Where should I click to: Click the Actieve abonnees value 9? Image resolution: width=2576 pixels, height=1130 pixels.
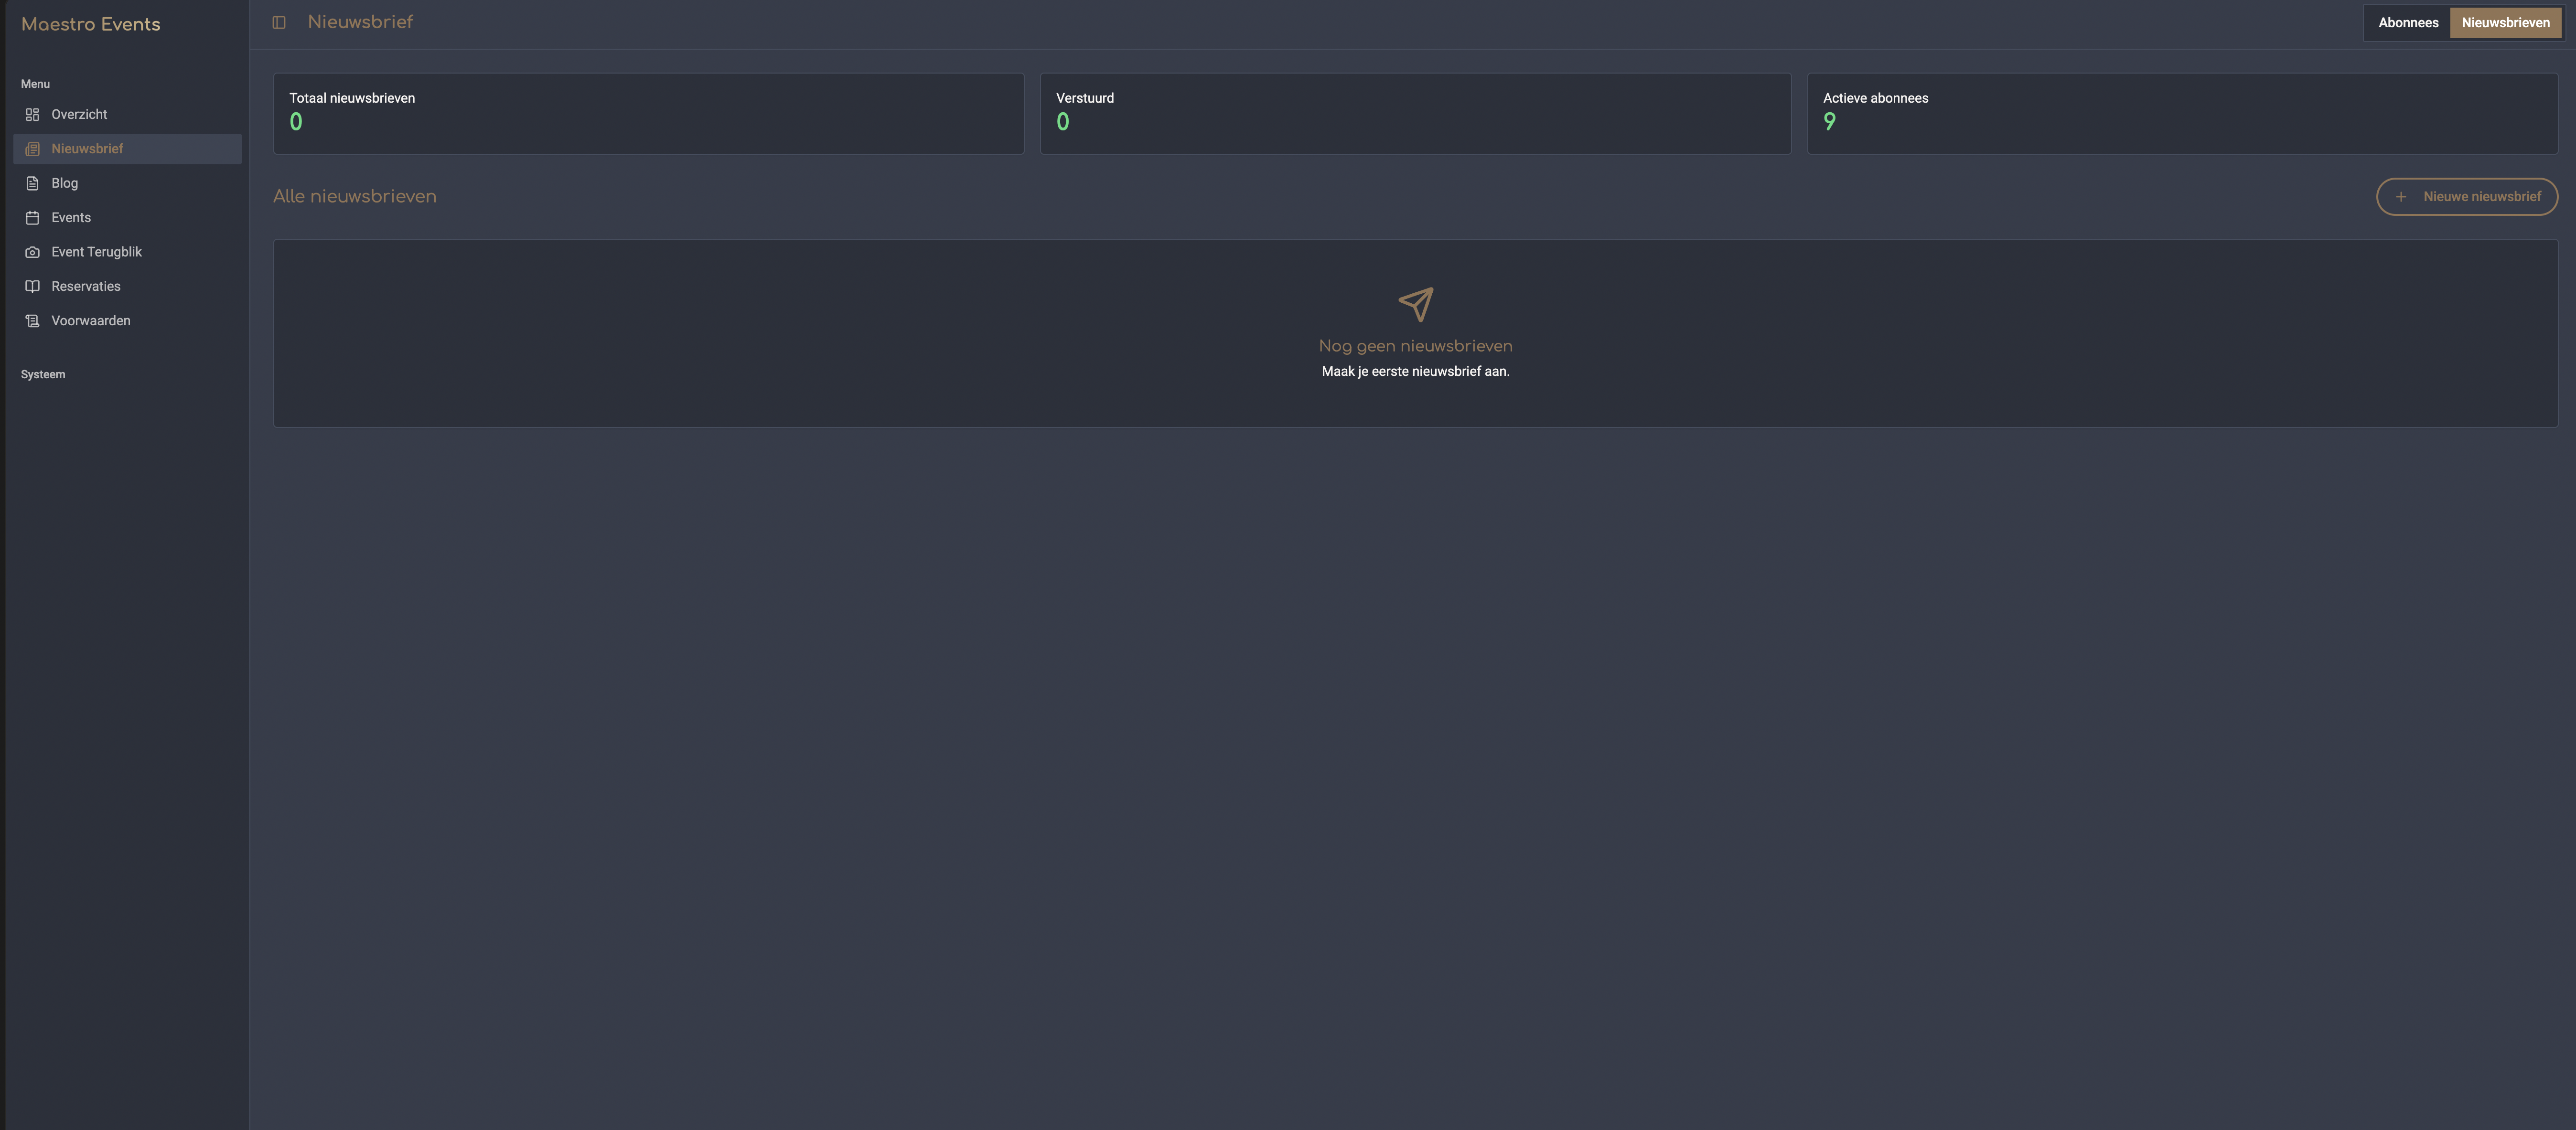coord(1829,122)
